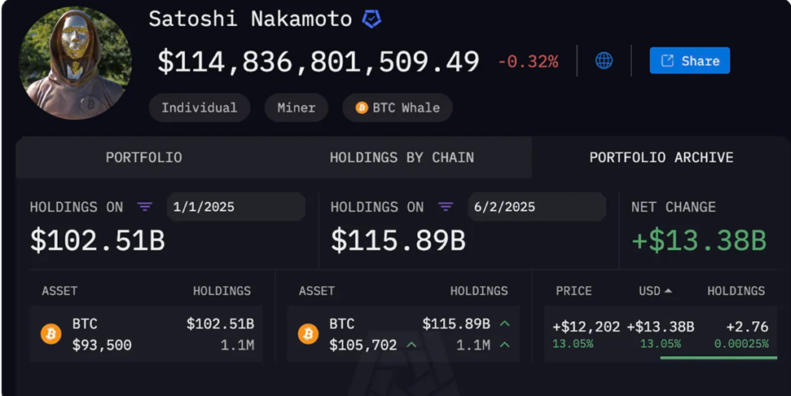
Task: Click the verified badge next to Satoshi Nakamoto
Action: (371, 20)
